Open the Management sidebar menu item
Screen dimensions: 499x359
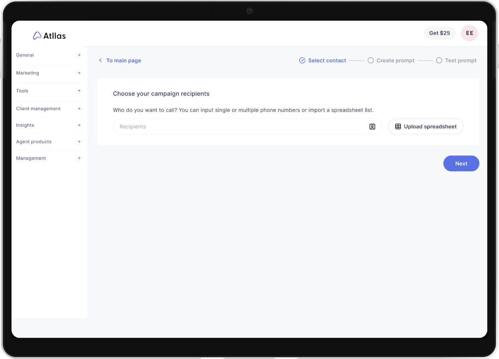[31, 158]
